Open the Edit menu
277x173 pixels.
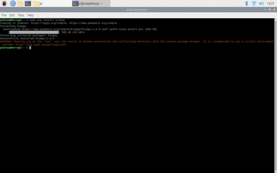(x=12, y=15)
